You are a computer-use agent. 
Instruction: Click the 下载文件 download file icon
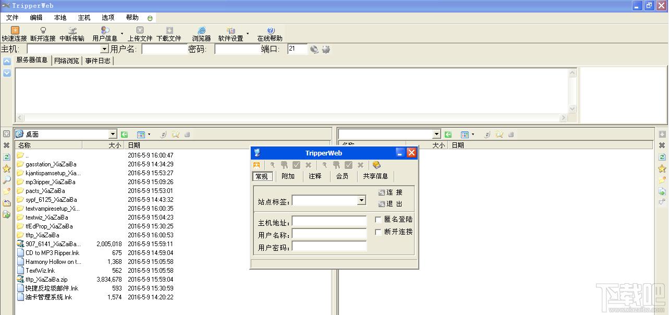click(x=169, y=31)
